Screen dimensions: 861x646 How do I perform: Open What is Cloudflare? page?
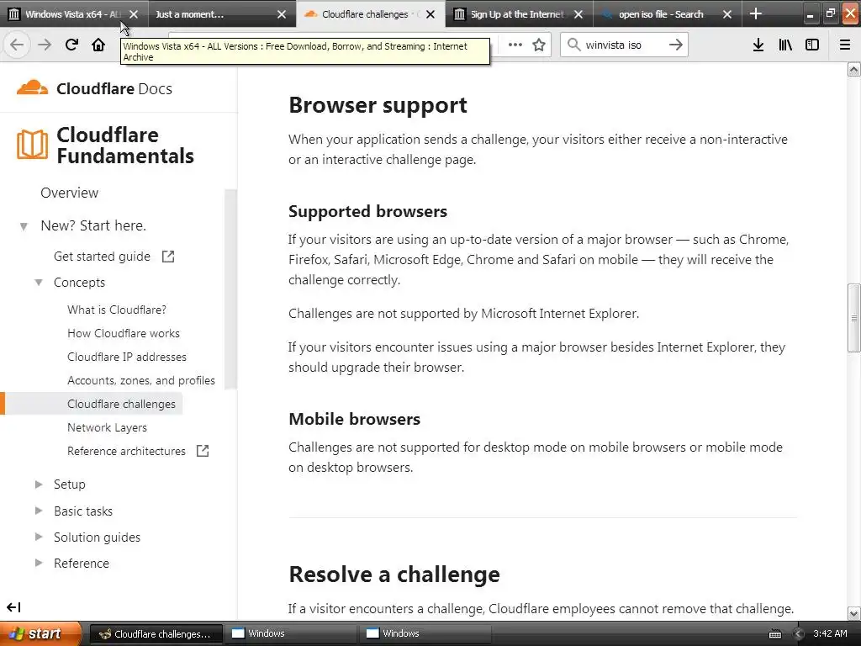[116, 310]
